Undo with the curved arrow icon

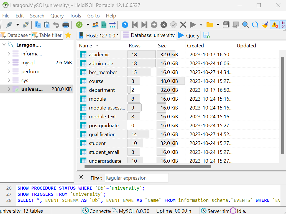(56, 24)
